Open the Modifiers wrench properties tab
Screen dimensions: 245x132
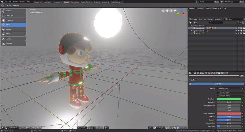[x=214, y=73]
